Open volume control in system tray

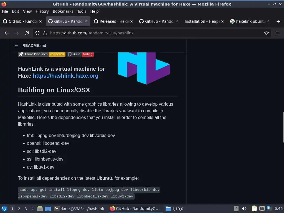click(x=244, y=209)
